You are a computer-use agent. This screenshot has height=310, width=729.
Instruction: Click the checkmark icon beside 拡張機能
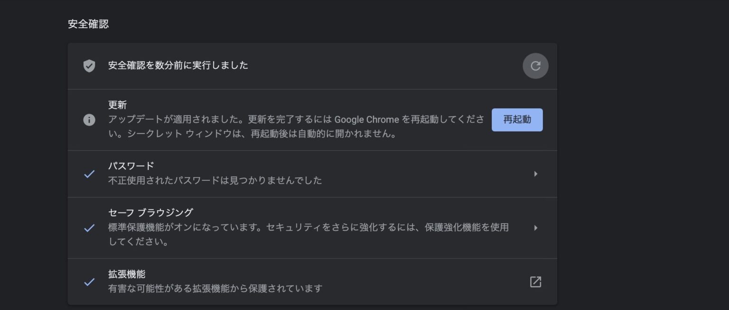[x=89, y=282]
